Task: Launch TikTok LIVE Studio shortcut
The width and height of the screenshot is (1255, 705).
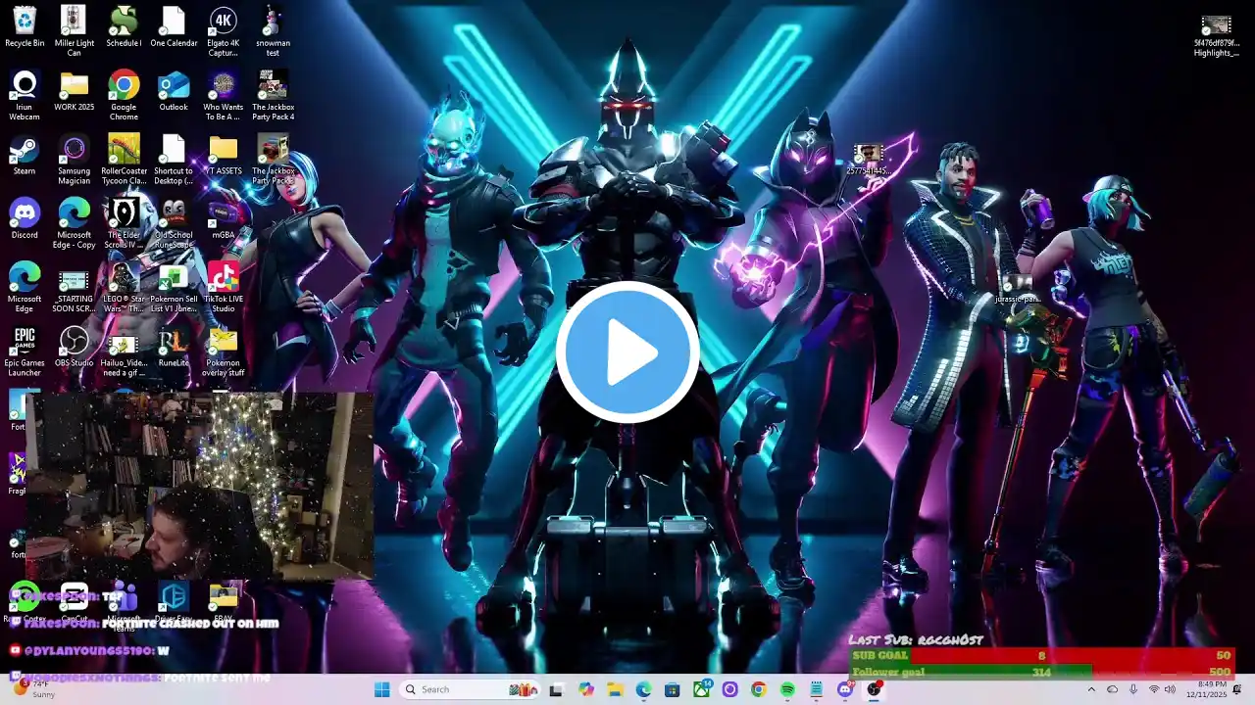Action: (223, 286)
